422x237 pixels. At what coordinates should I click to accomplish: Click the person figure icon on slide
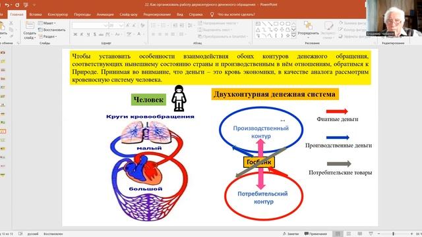[179, 98]
